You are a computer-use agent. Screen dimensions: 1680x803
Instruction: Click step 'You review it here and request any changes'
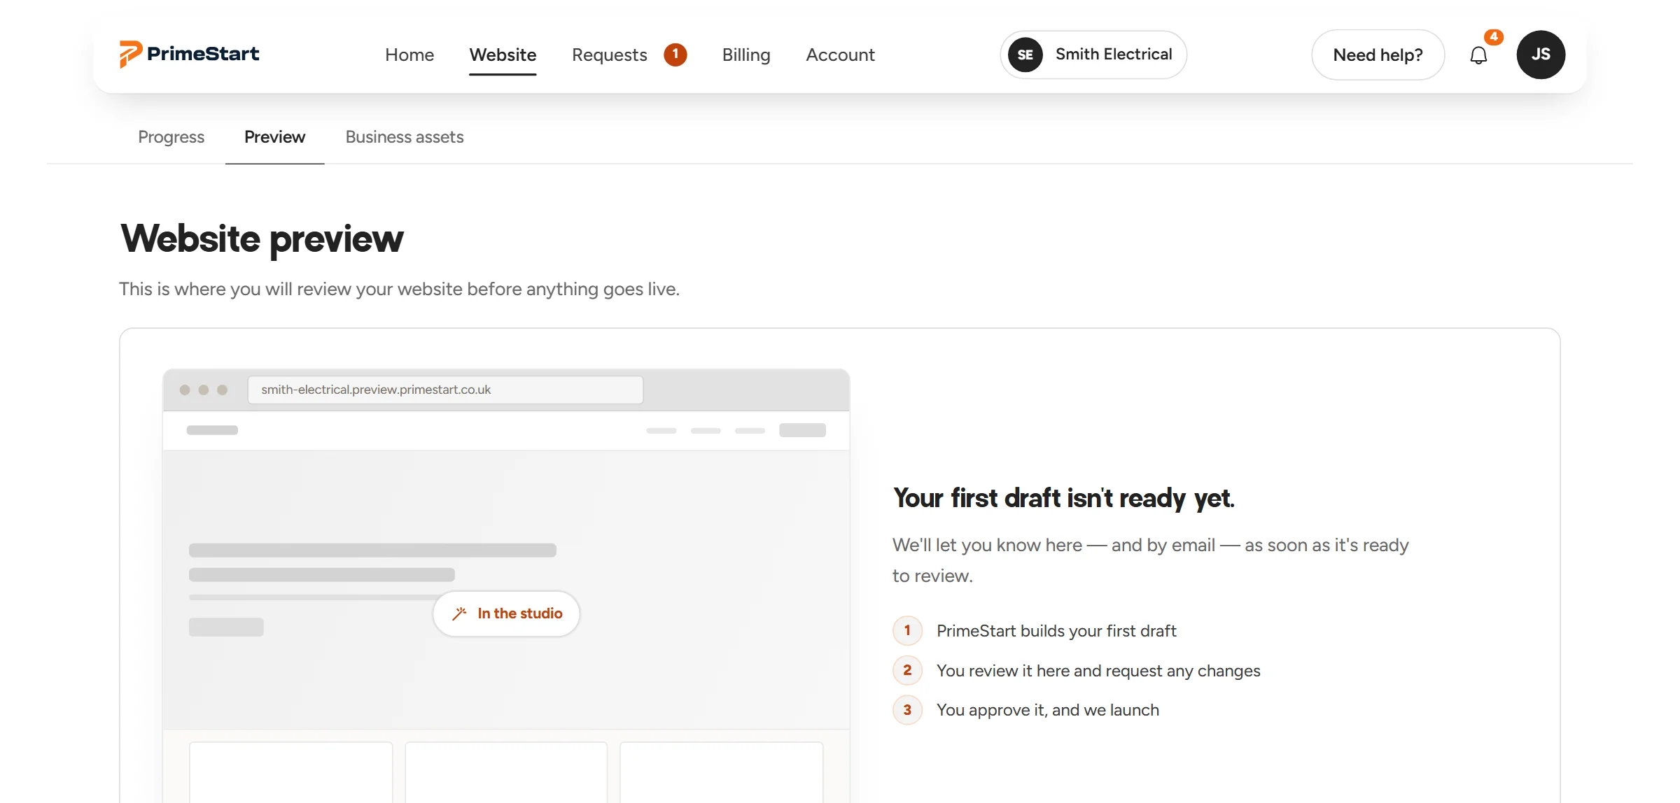click(x=1098, y=671)
